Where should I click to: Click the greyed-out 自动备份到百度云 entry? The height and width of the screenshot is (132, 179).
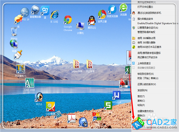click(x=146, y=68)
